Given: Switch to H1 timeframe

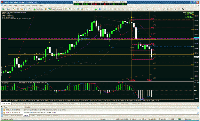Looking at the screenshot, I should (x=127, y=9).
